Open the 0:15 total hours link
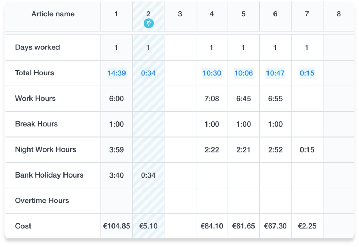This screenshot has height=247, width=359. click(x=307, y=73)
